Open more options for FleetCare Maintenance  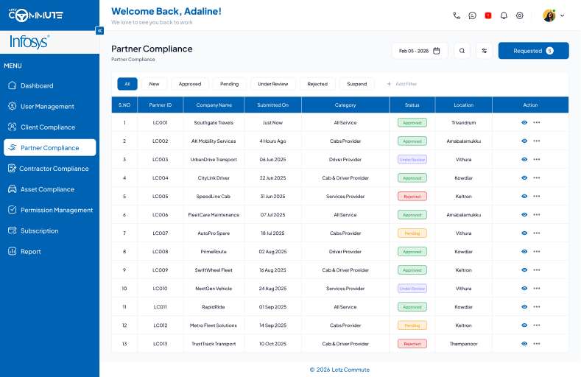537,215
